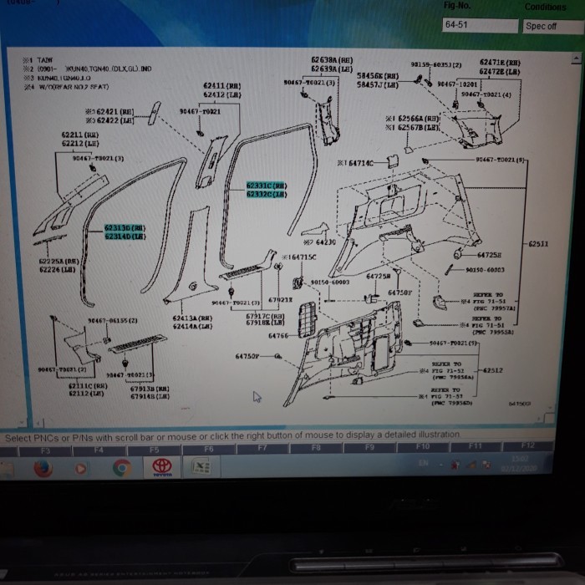Select part number 90467-10201
This screenshot has width=585, height=585.
point(457,84)
